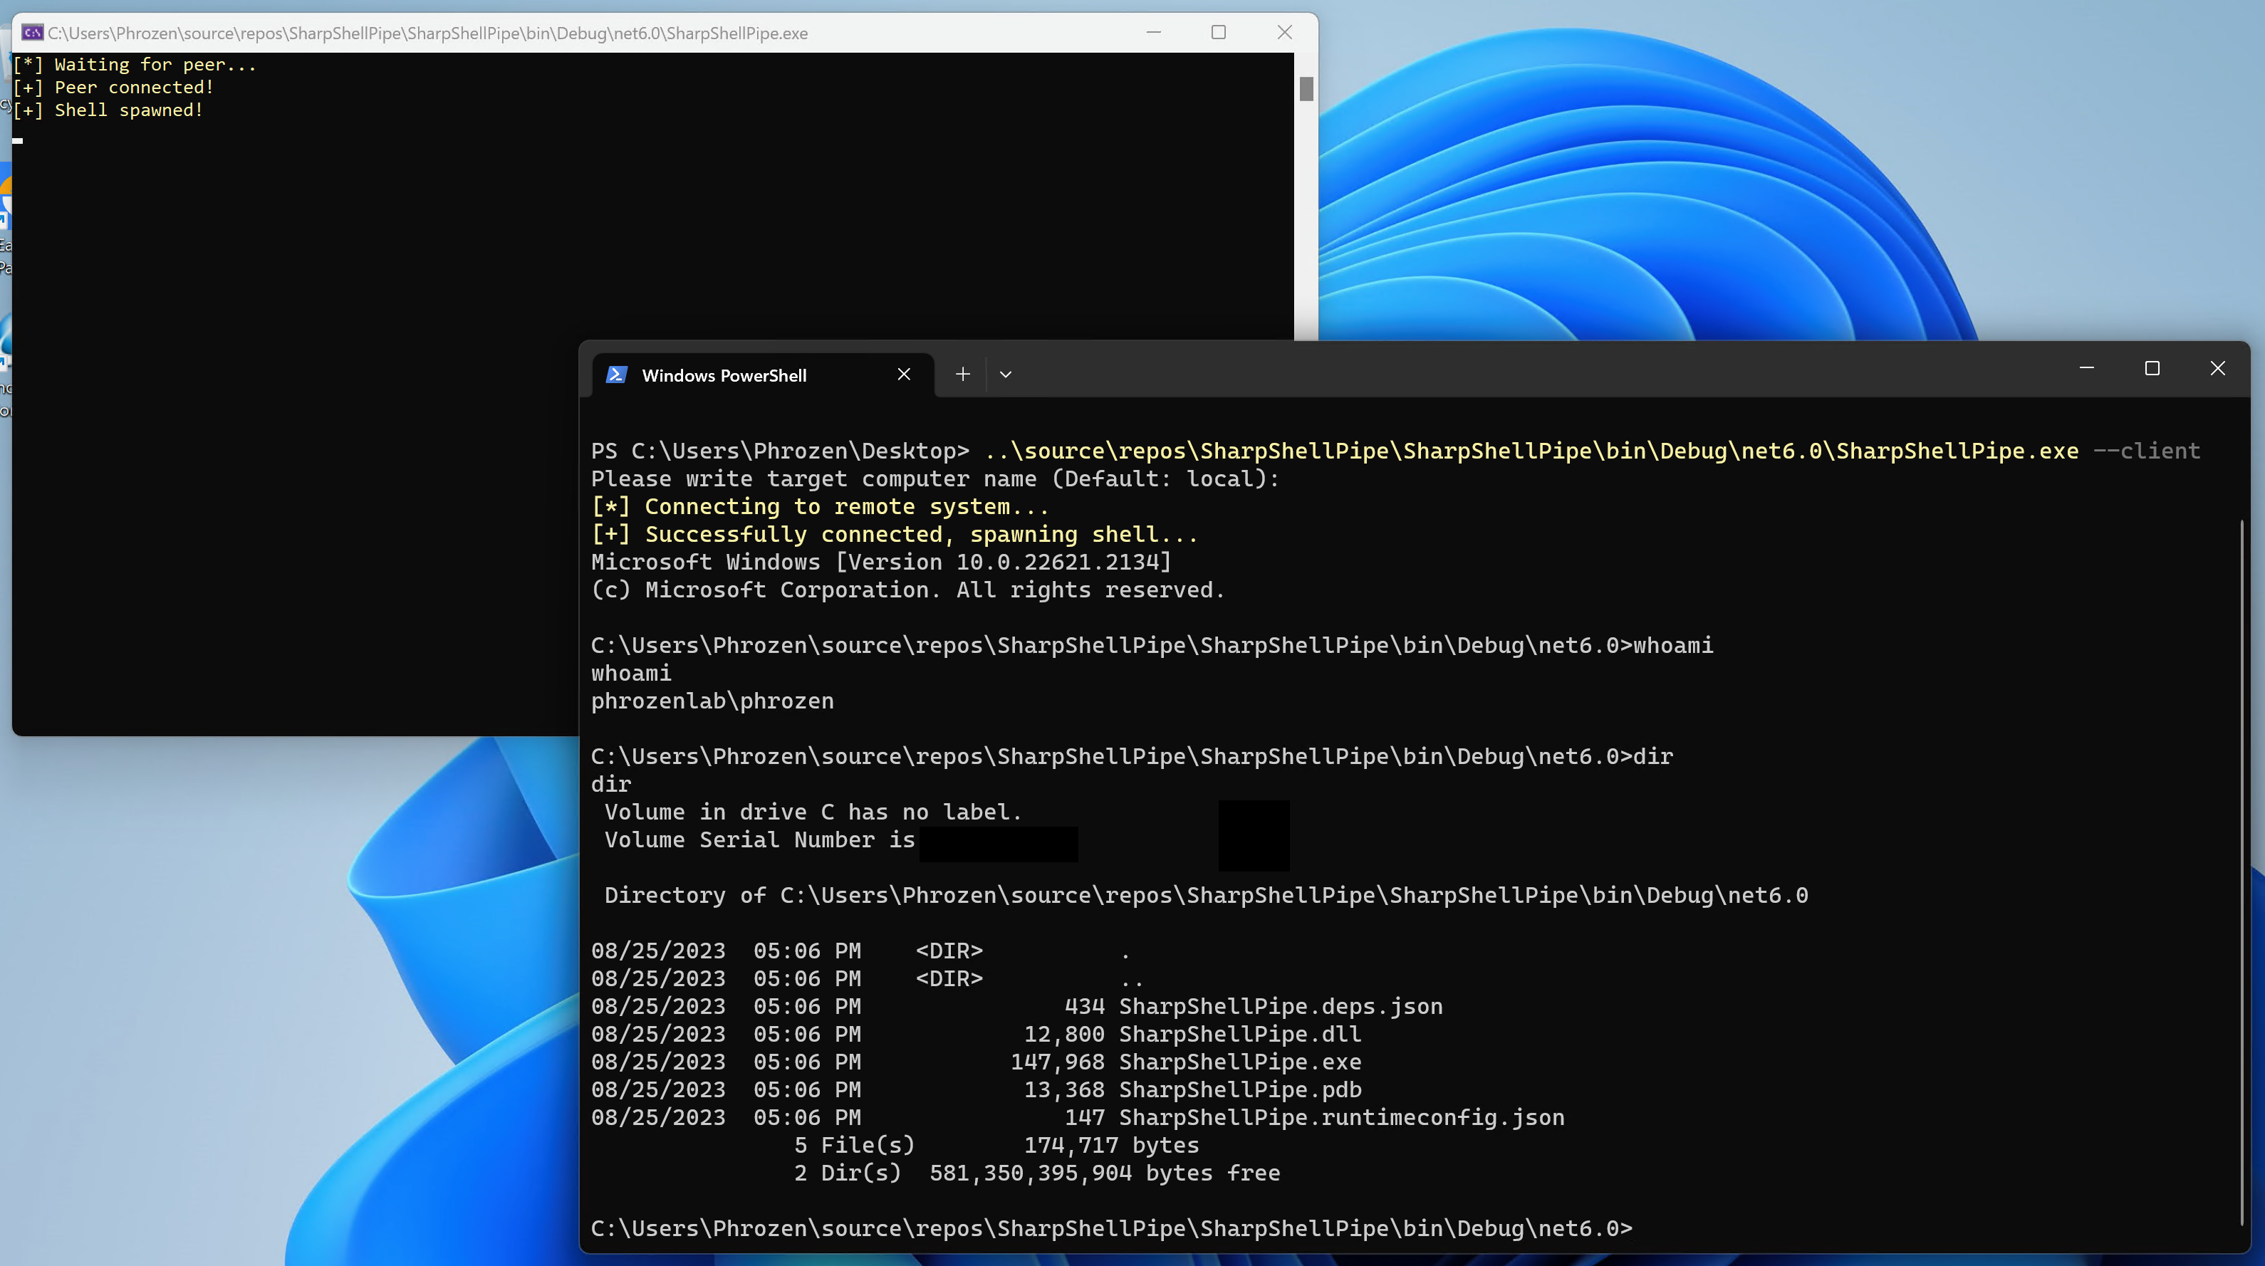Close the Windows Terminal window
This screenshot has width=2265, height=1266.
tap(2217, 368)
